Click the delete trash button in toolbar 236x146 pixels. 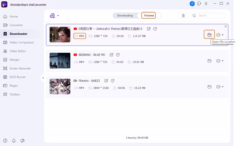[x=183, y=16]
